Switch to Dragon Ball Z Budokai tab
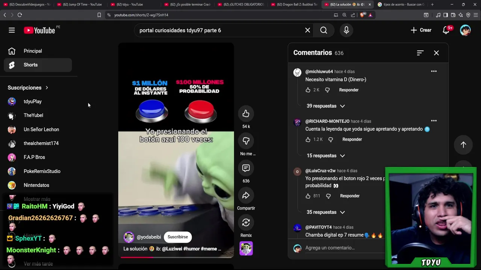The width and height of the screenshot is (481, 270). (x=294, y=4)
